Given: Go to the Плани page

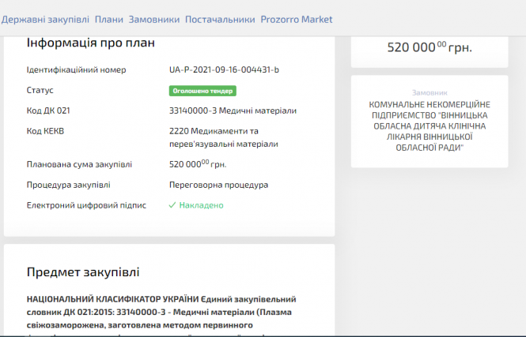Looking at the screenshot, I should click(x=109, y=20).
